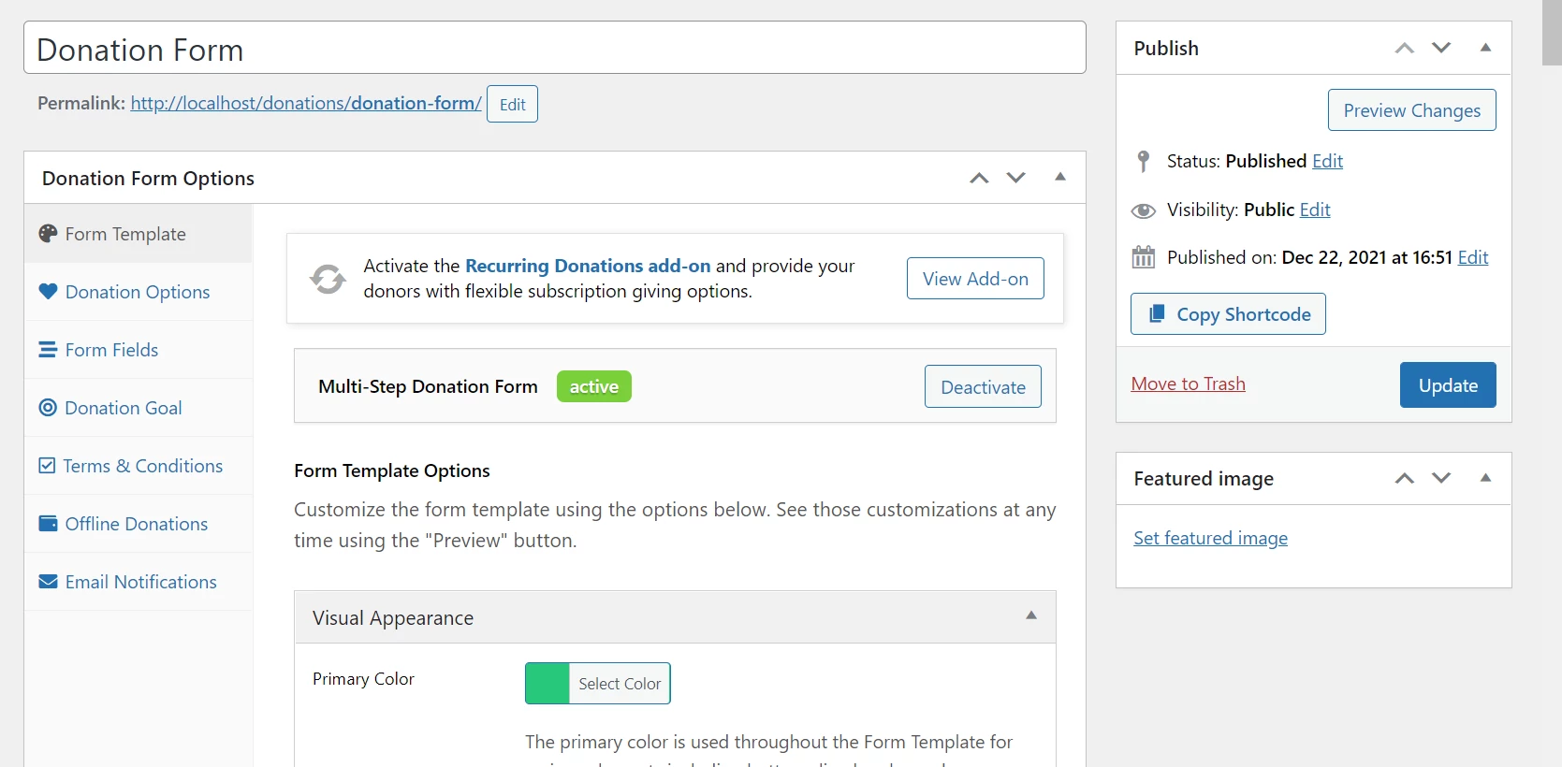Image resolution: width=1562 pixels, height=767 pixels.
Task: Click the recurring arrows icon in add-on notice
Action: [328, 279]
